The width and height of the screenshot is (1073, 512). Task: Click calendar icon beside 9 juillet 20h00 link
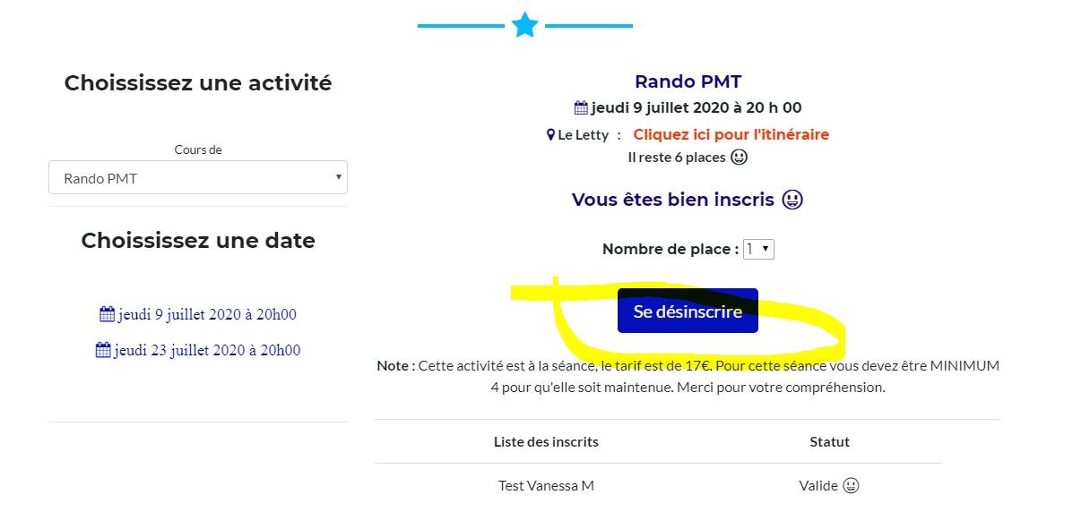[x=107, y=314]
